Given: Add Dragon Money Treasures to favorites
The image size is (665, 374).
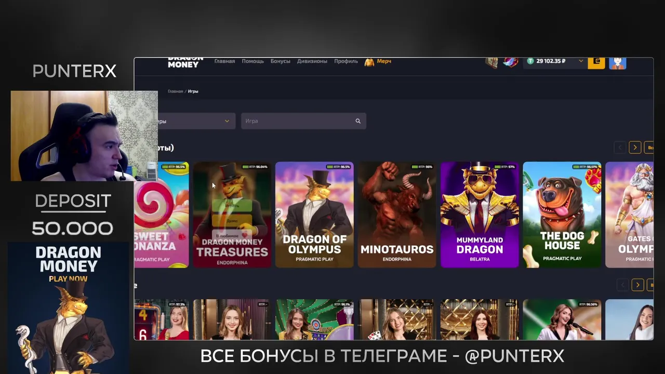Looking at the screenshot, I should click(232, 236).
